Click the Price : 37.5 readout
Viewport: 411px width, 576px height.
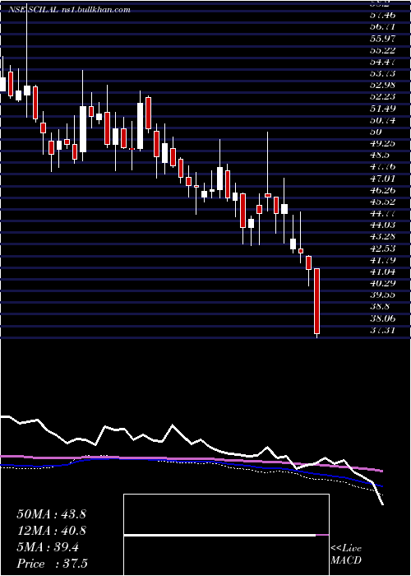52,564
